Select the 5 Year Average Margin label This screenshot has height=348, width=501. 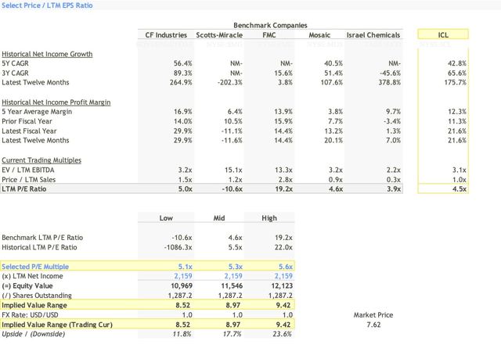click(37, 112)
